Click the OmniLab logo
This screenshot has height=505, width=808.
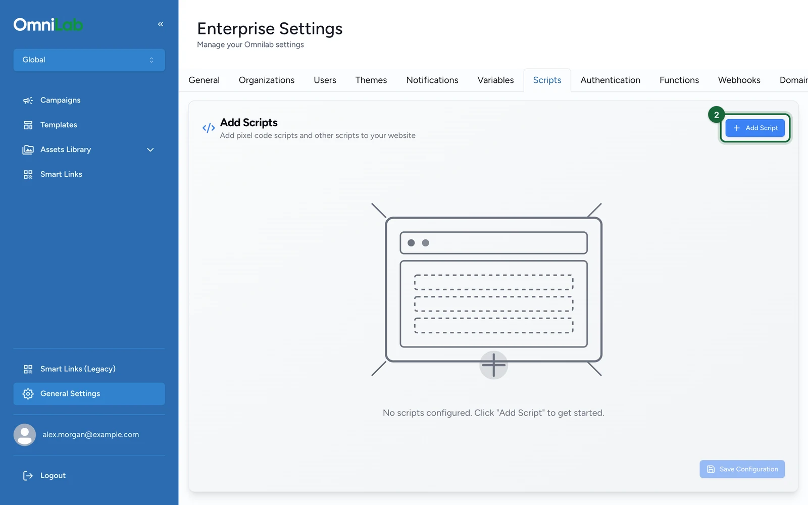(48, 24)
